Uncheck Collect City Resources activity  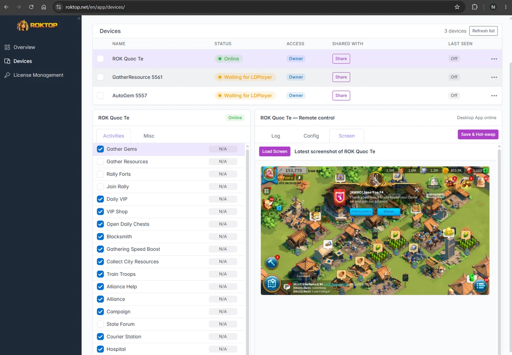click(100, 262)
